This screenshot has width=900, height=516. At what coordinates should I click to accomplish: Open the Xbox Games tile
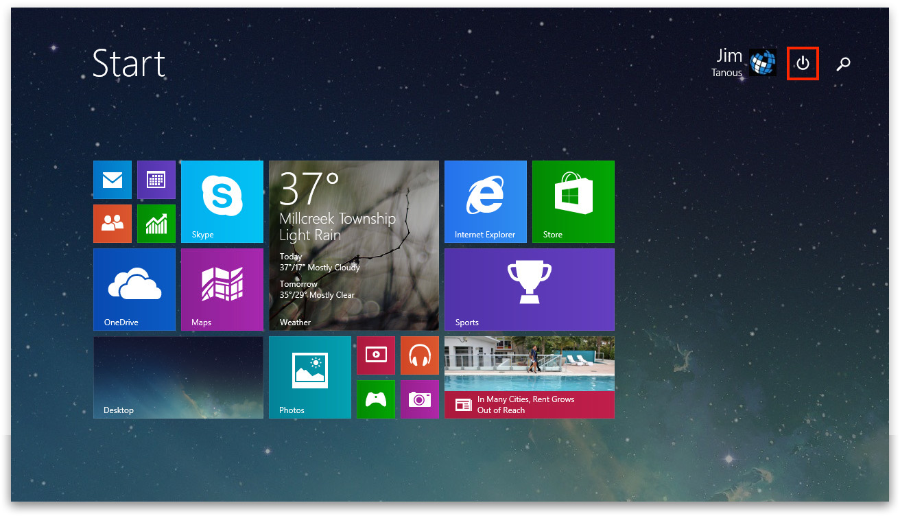click(376, 399)
